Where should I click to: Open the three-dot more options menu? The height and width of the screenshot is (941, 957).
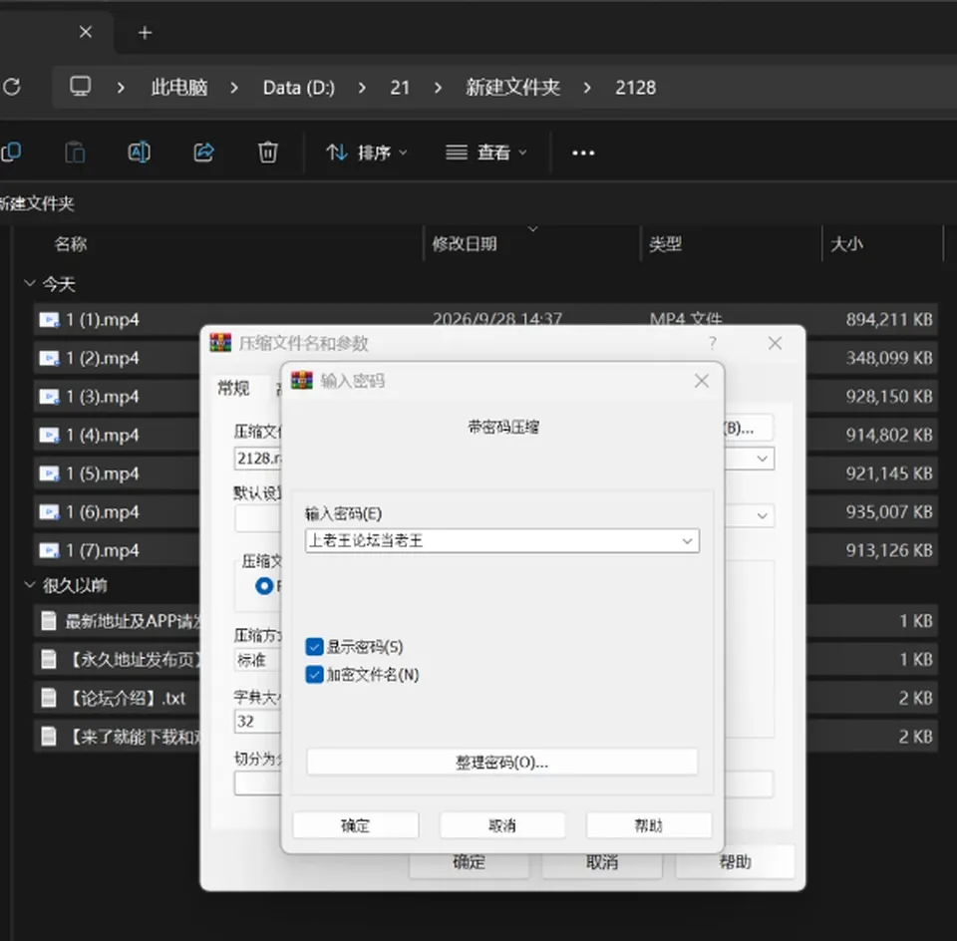click(x=583, y=153)
